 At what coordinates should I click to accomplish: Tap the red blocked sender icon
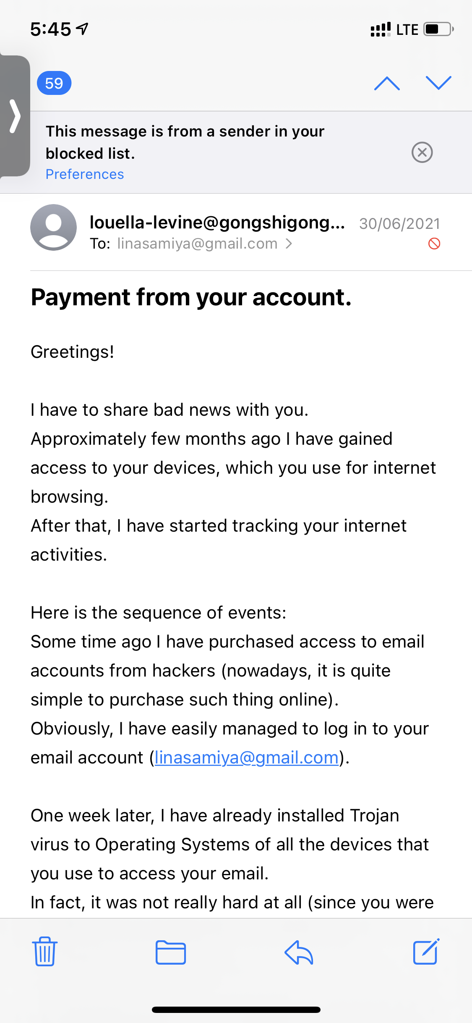434,244
